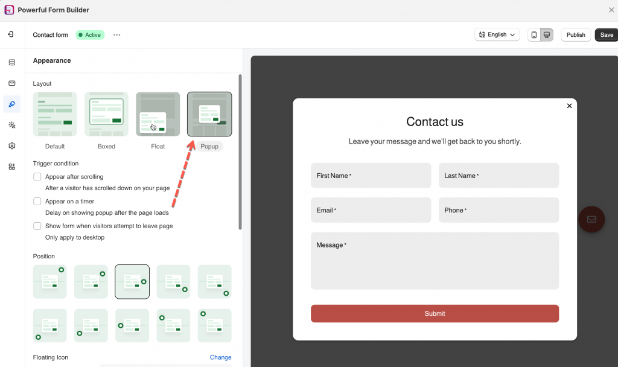The height and width of the screenshot is (367, 618).
Task: Choose the Float layout option
Action: [158, 115]
